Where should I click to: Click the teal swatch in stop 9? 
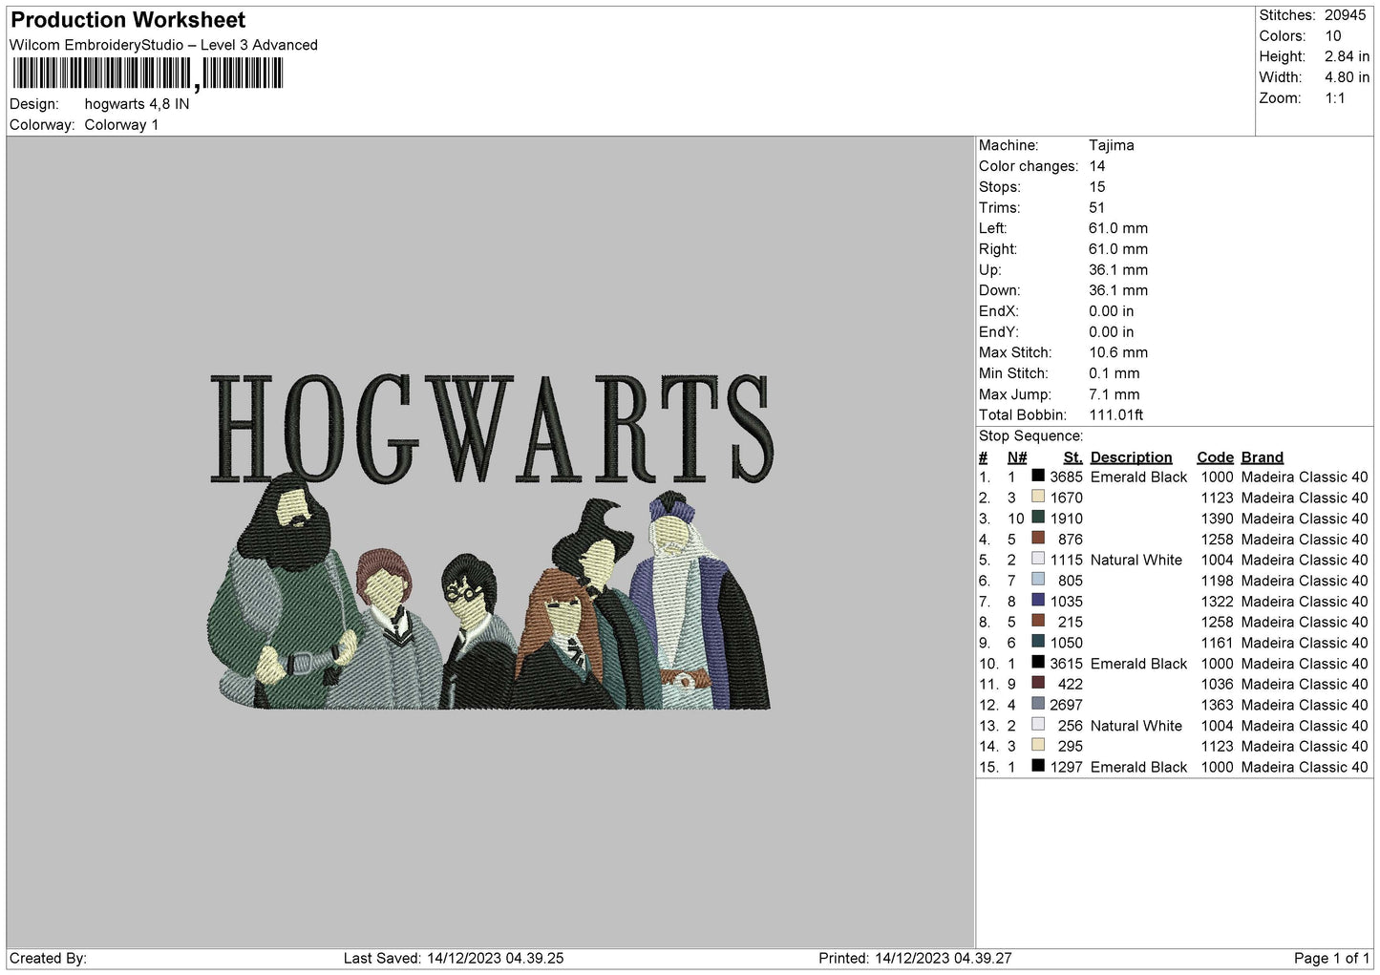[x=1038, y=642]
